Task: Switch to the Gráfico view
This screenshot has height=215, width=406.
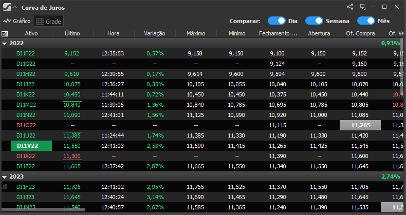Action: coord(17,21)
